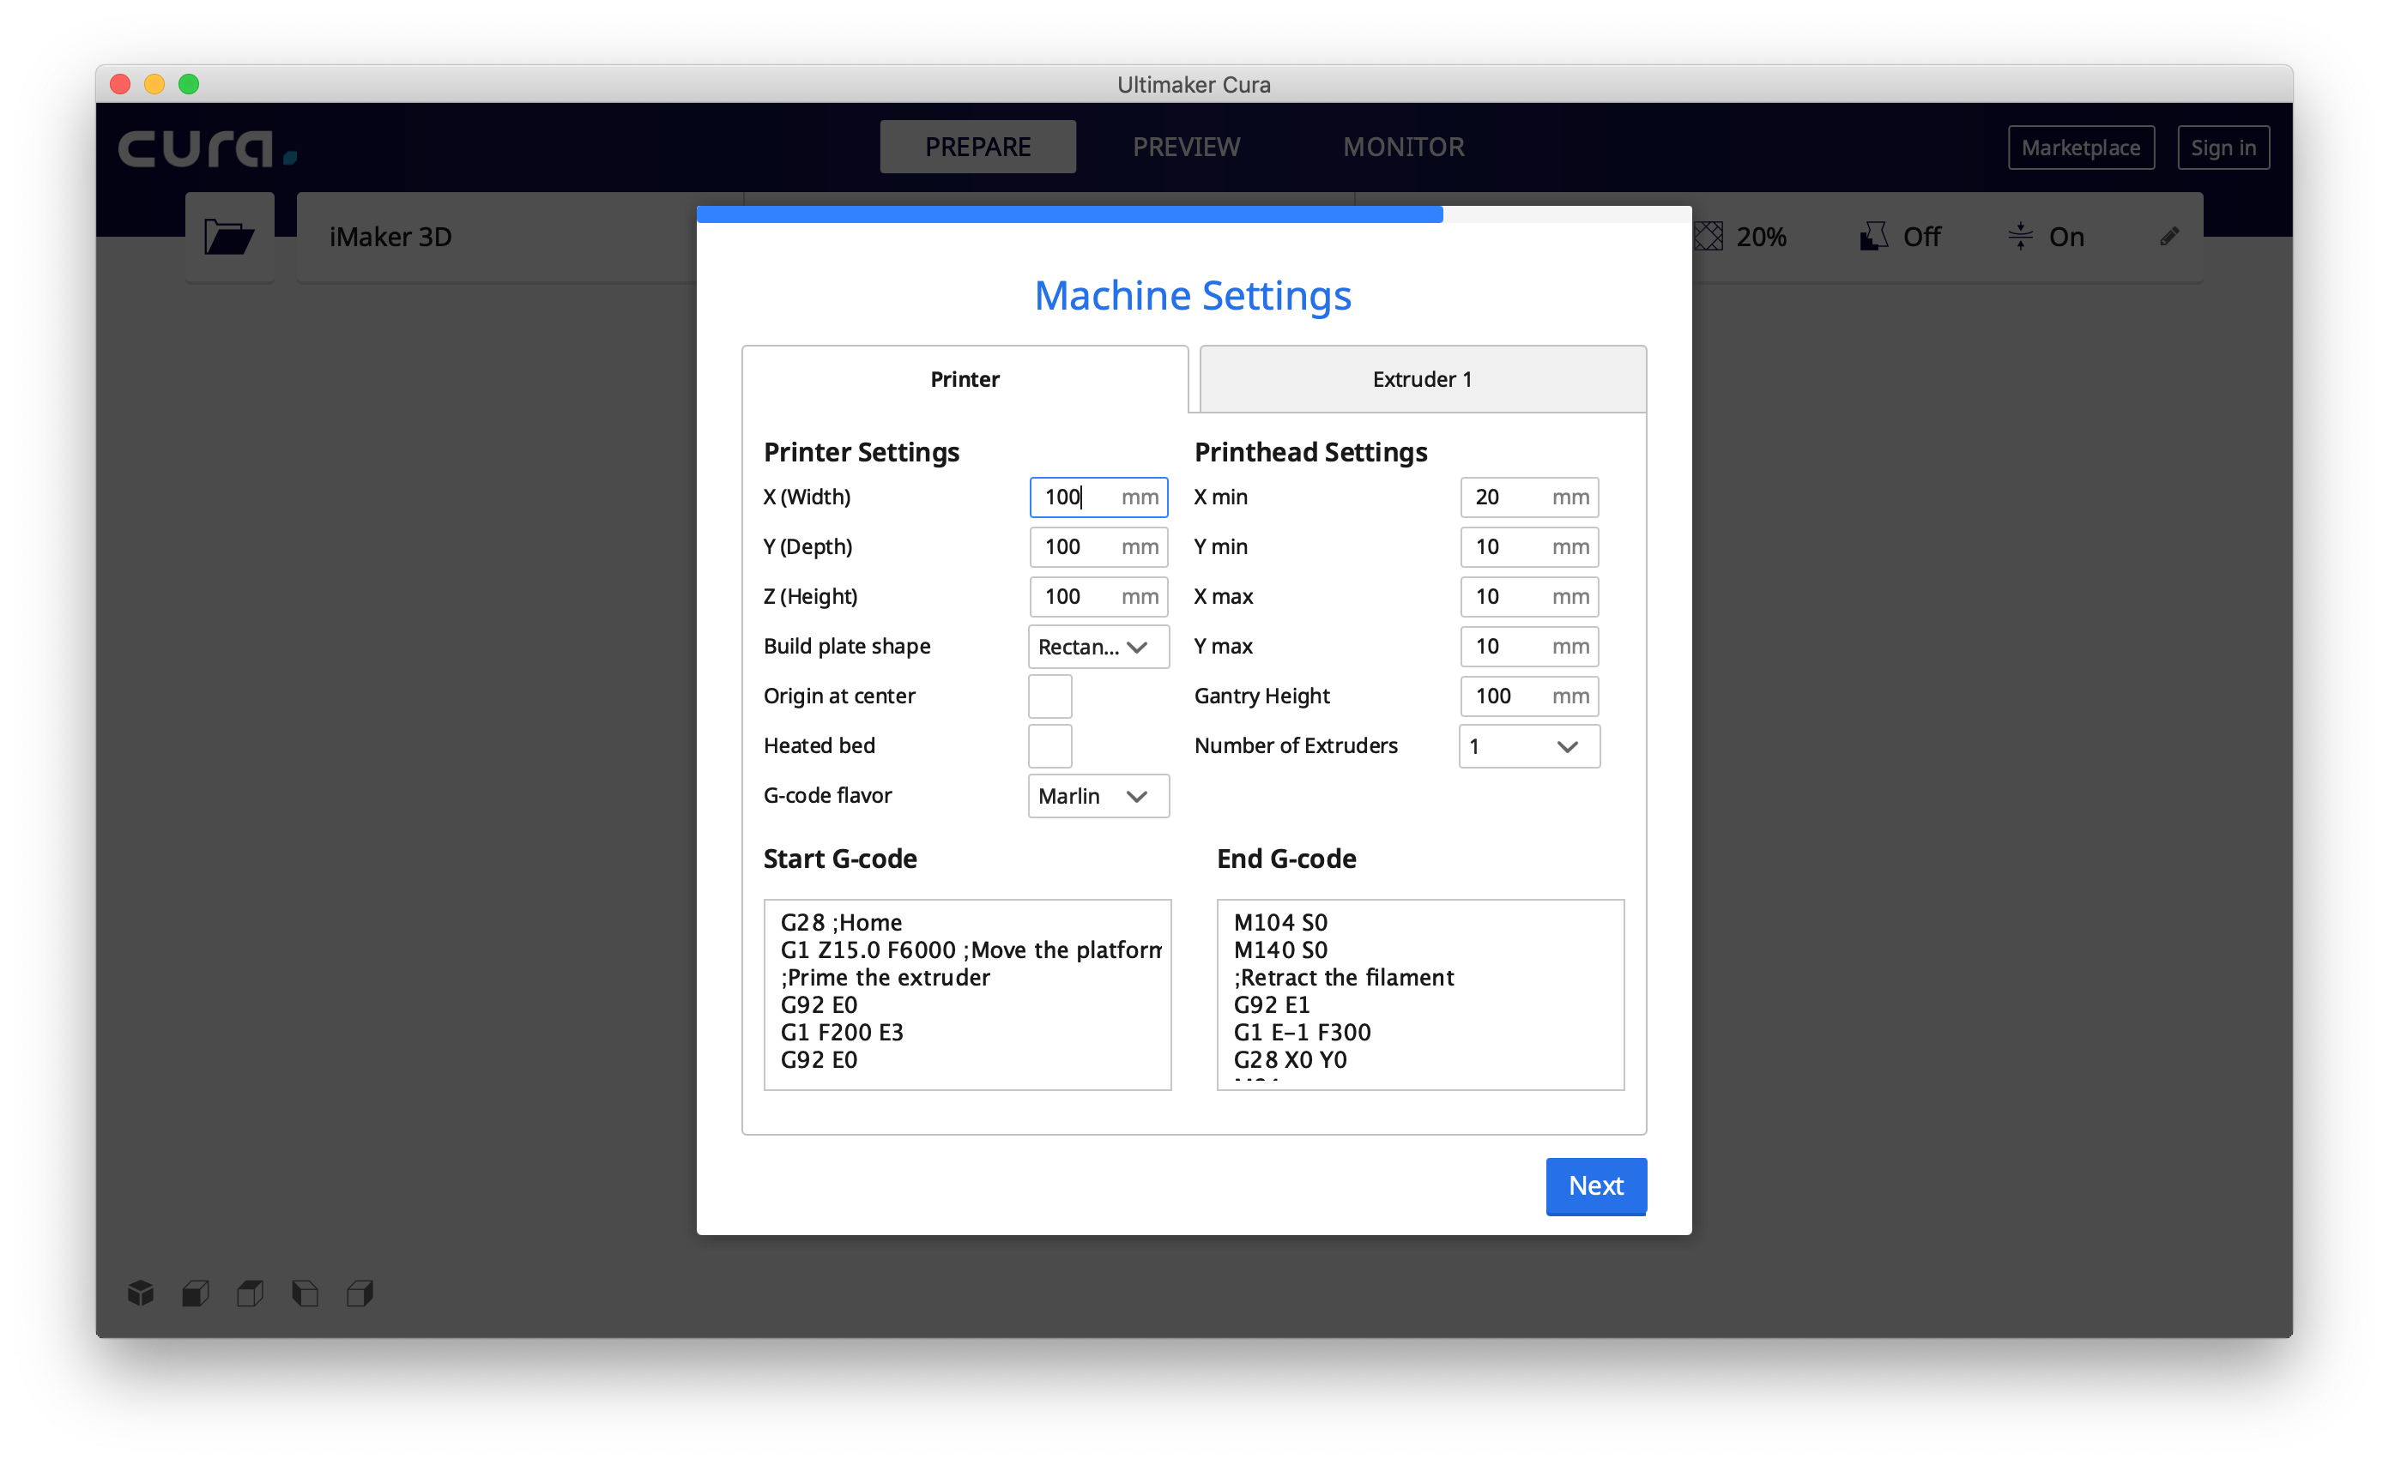
Task: Click the 'Gantry Height' label
Action: [x=1261, y=696]
